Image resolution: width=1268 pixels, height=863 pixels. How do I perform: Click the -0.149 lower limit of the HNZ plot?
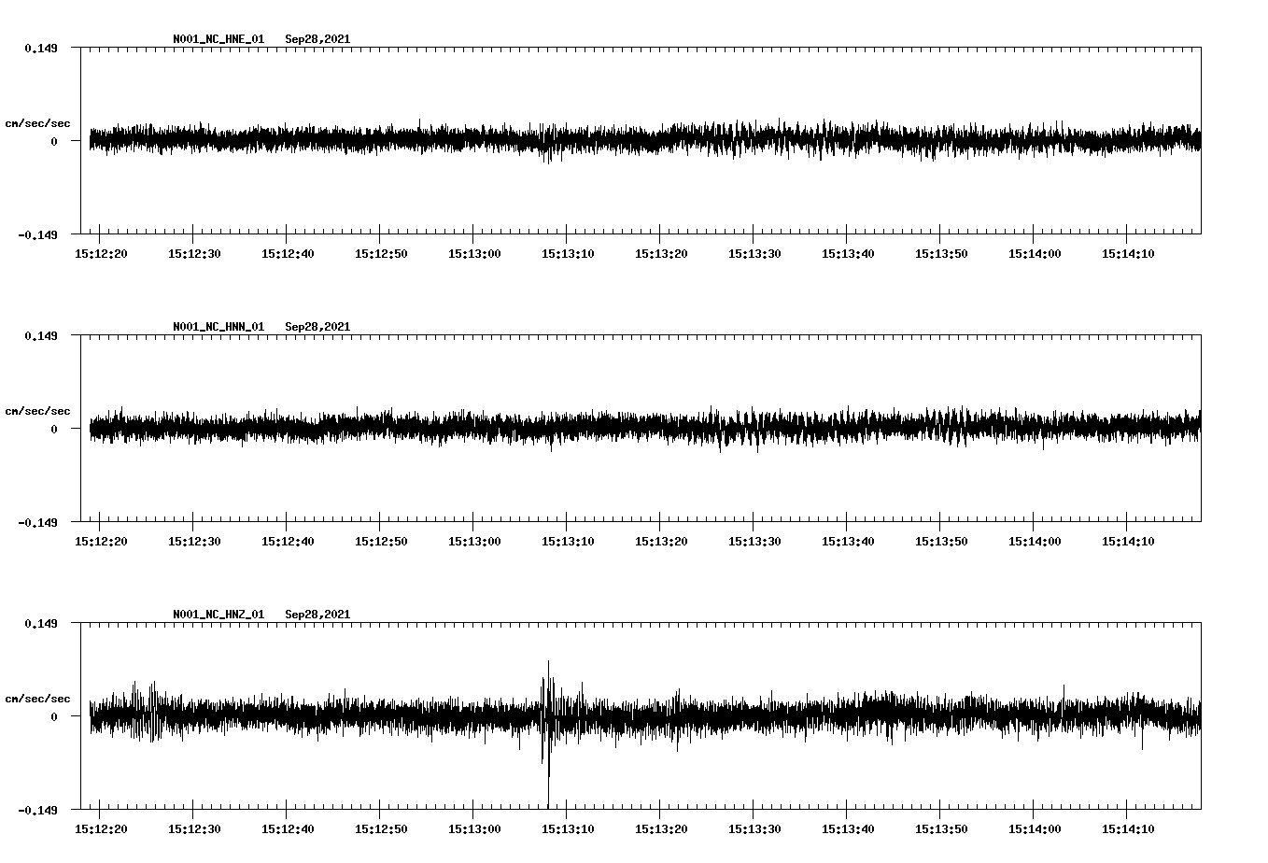(x=37, y=810)
